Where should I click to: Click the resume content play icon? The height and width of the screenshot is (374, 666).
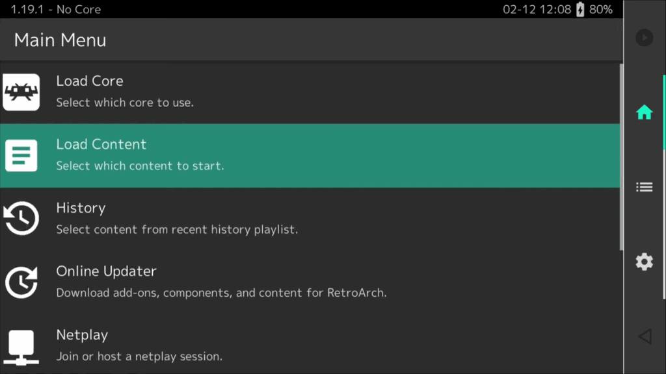[644, 38]
